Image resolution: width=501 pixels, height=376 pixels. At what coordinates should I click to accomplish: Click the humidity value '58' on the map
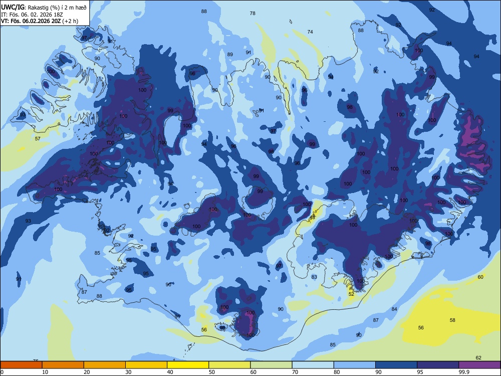pos(452,320)
